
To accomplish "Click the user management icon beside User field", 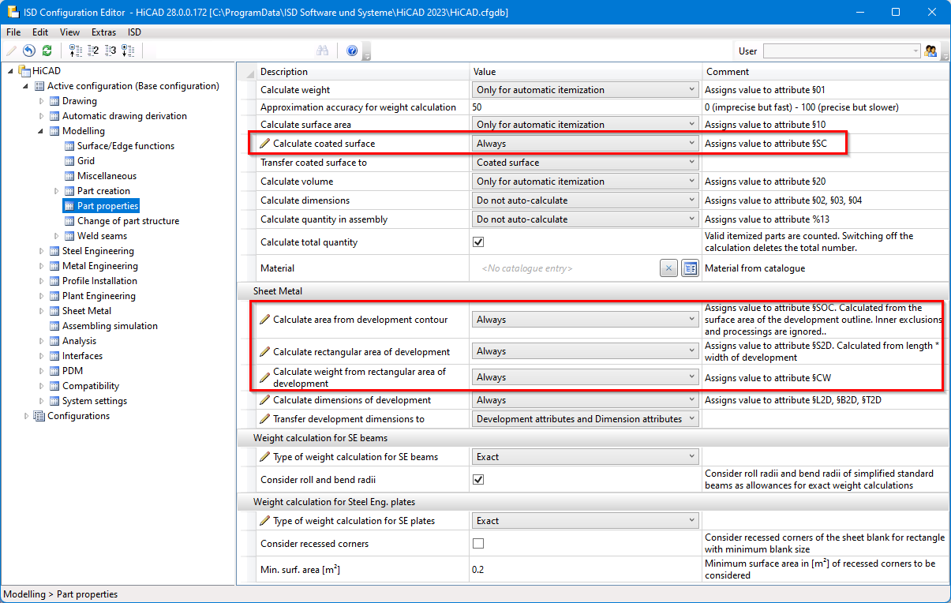I will point(931,51).
